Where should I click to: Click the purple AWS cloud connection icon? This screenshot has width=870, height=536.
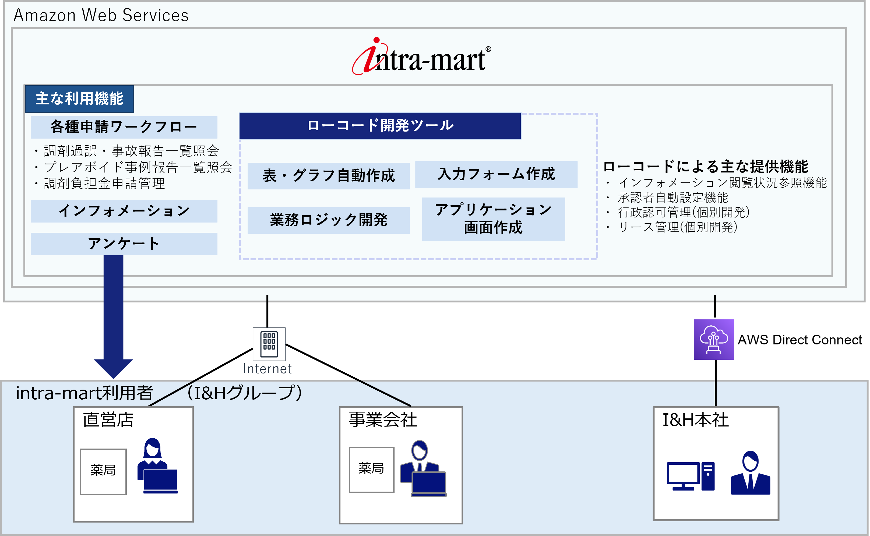coord(714,339)
